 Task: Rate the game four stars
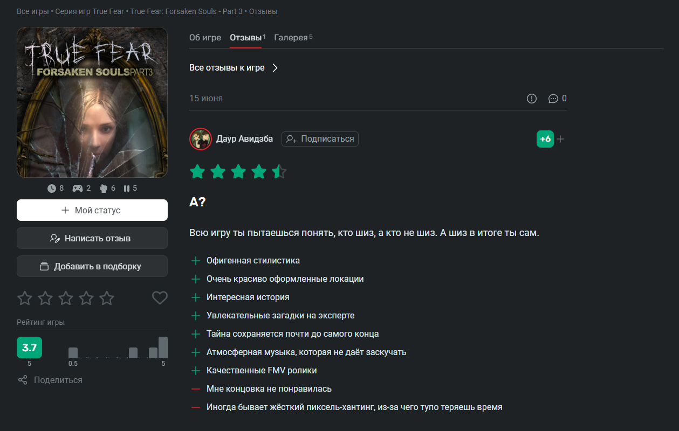click(x=86, y=298)
